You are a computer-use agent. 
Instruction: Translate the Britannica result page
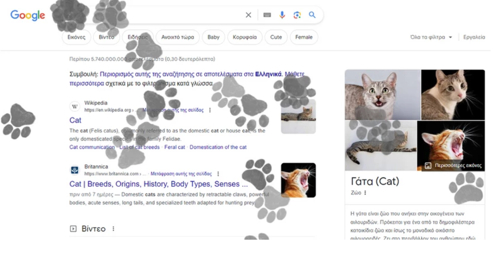[x=181, y=174]
